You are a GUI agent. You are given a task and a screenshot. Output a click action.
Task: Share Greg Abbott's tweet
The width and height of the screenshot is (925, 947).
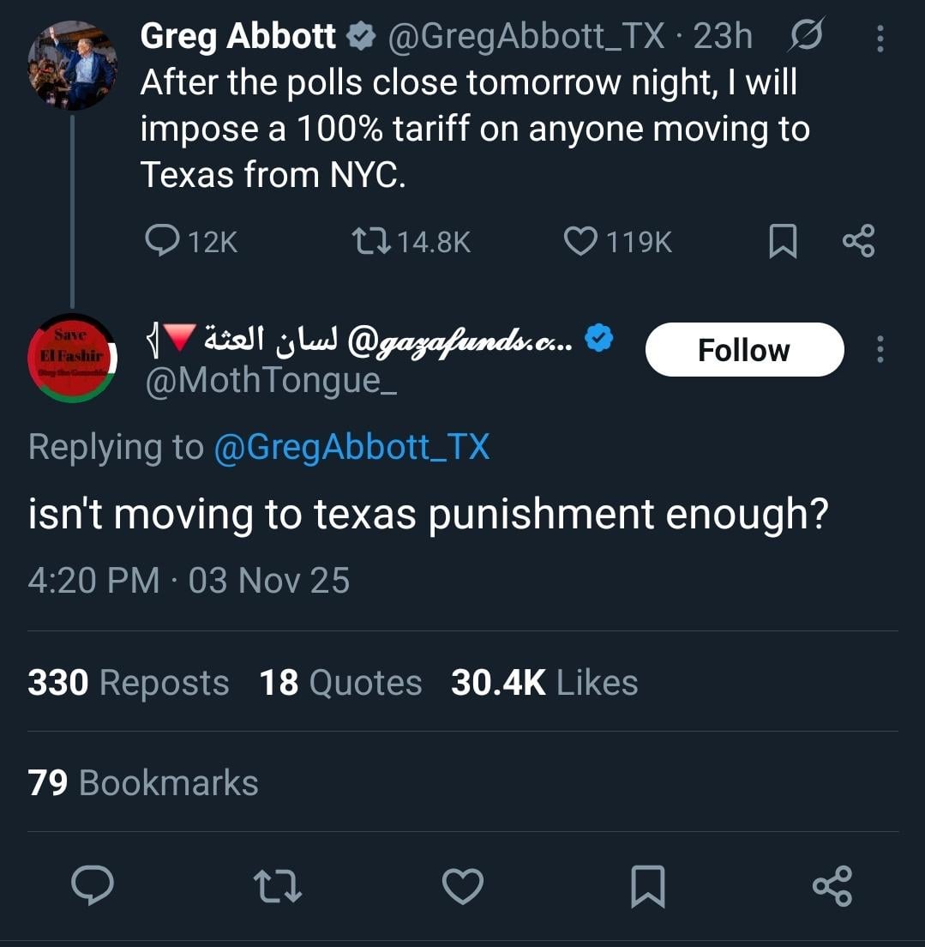click(858, 241)
